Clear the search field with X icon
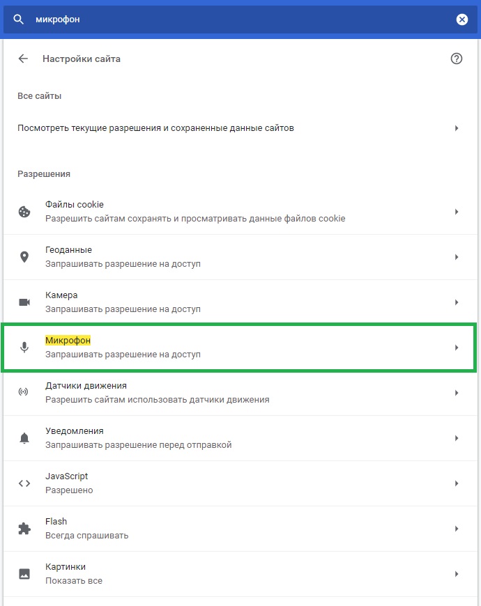The image size is (481, 606). click(x=461, y=20)
